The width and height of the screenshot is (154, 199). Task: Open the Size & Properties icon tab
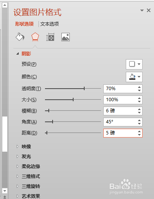tap(50, 37)
